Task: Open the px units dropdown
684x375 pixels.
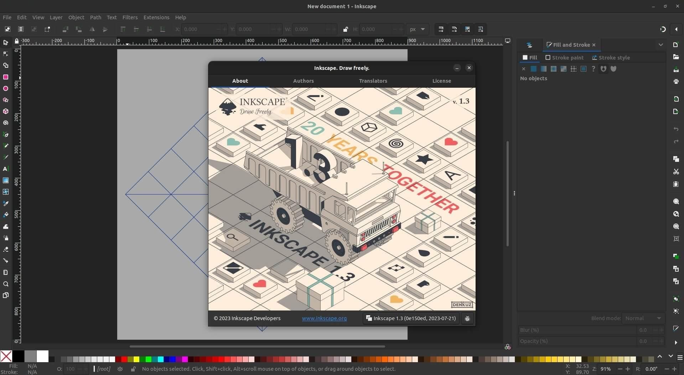Action: click(x=418, y=29)
